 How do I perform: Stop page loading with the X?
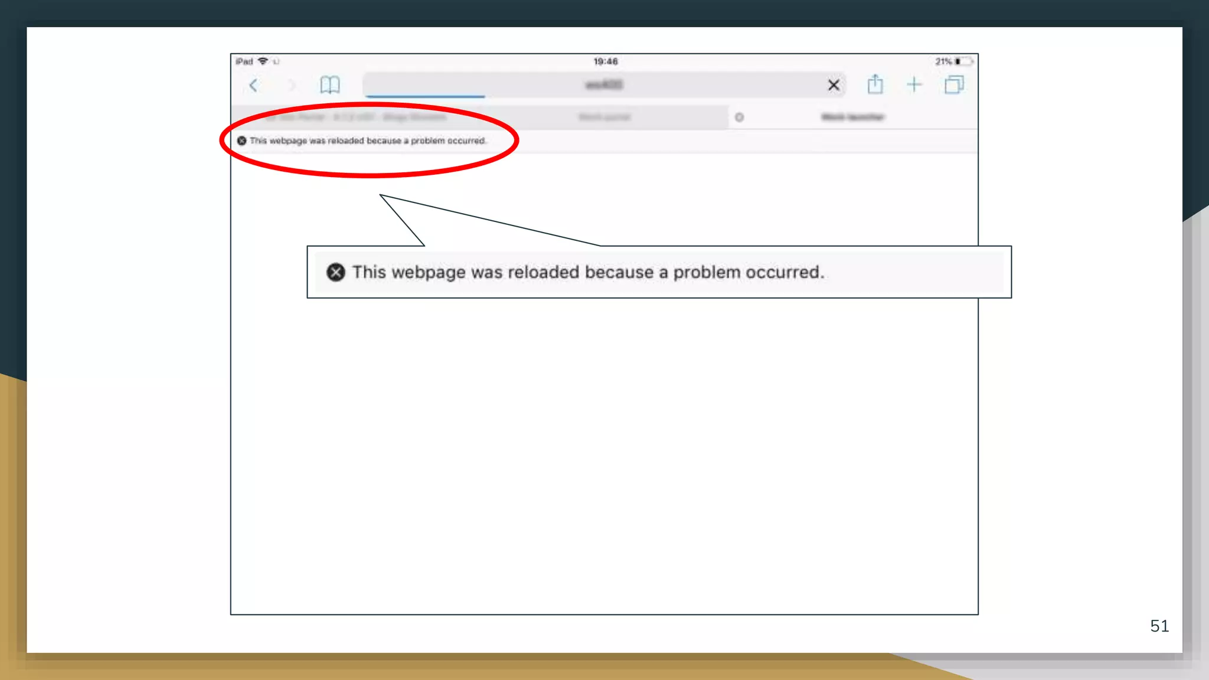[x=833, y=85]
